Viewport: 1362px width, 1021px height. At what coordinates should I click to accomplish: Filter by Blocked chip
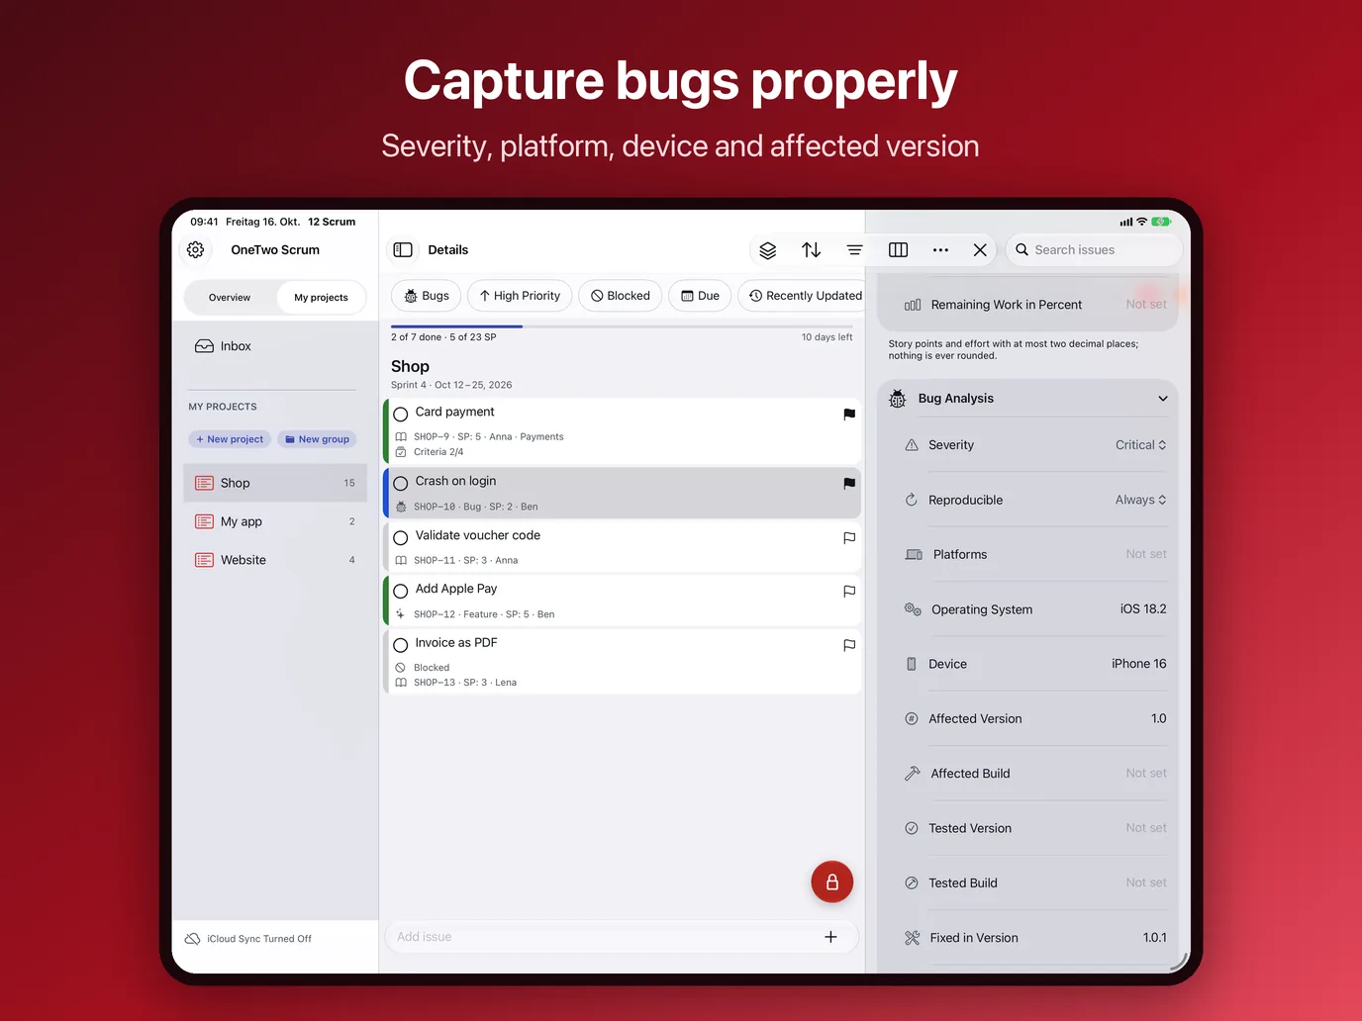[621, 296]
